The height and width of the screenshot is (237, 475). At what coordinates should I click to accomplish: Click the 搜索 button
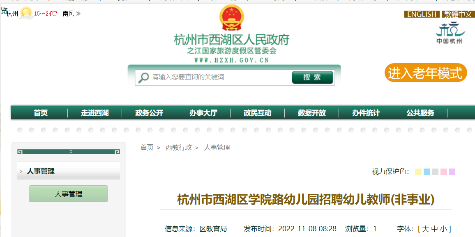(312, 77)
